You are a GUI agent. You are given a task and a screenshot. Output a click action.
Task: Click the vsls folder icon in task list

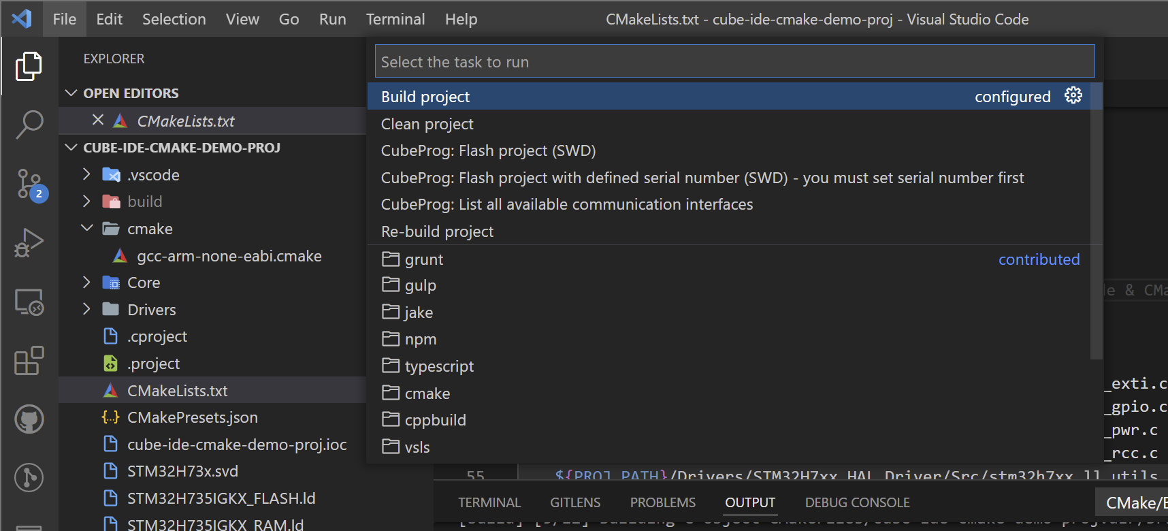391,447
